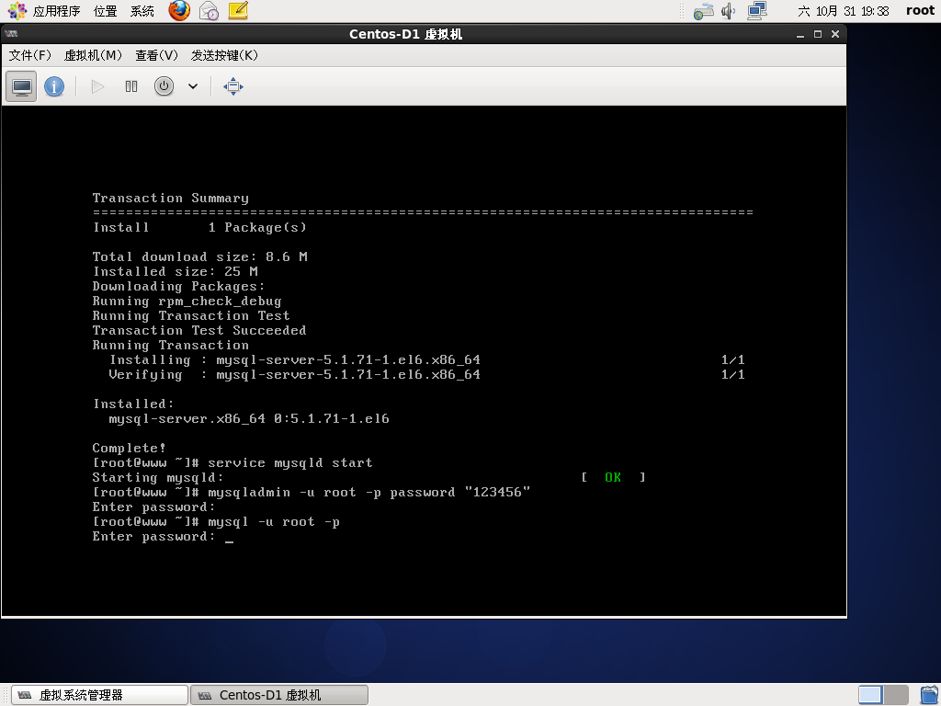Open the 文件(F) menu
This screenshot has width=941, height=706.
pos(30,55)
